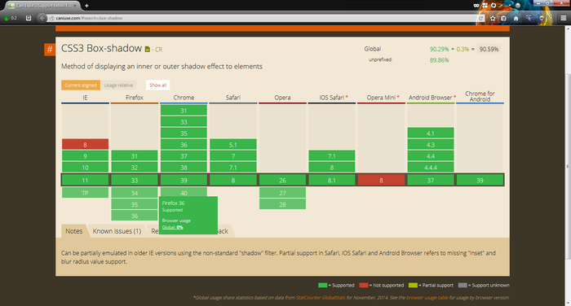Open tab groups grid icon
The width and height of the screenshot is (571, 306).
pos(485,6)
